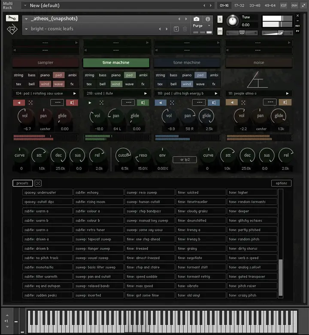Go to the next instrument with the right arrow
This screenshot has width=309, height=335.
186,19
